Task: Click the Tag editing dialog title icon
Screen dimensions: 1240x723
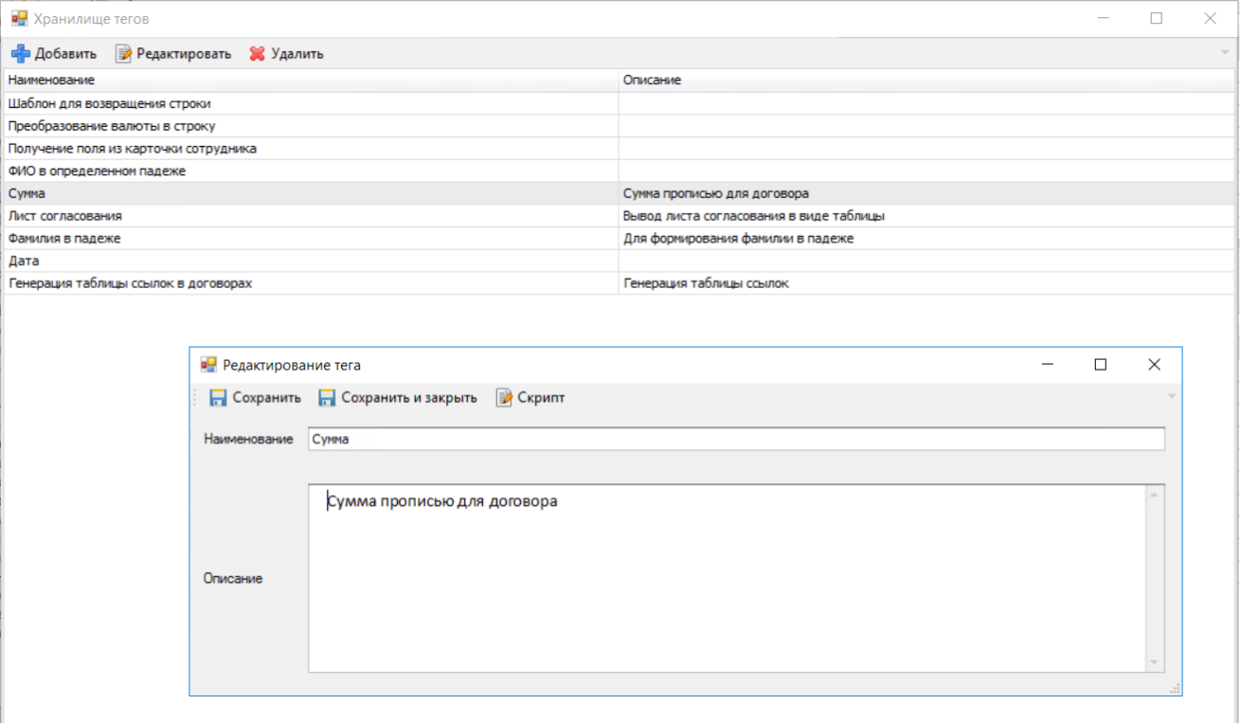Action: (208, 365)
